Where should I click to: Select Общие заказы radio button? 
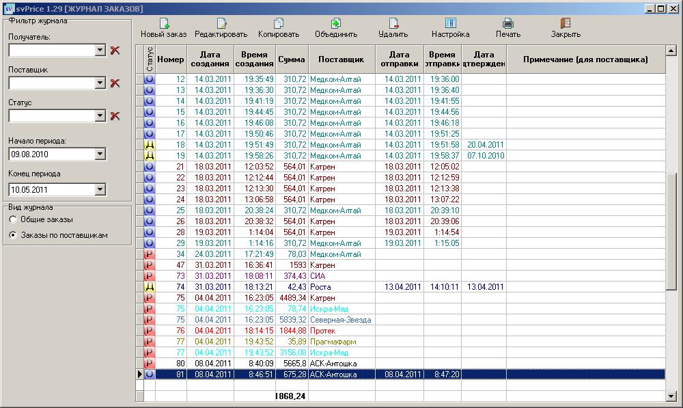(x=13, y=219)
